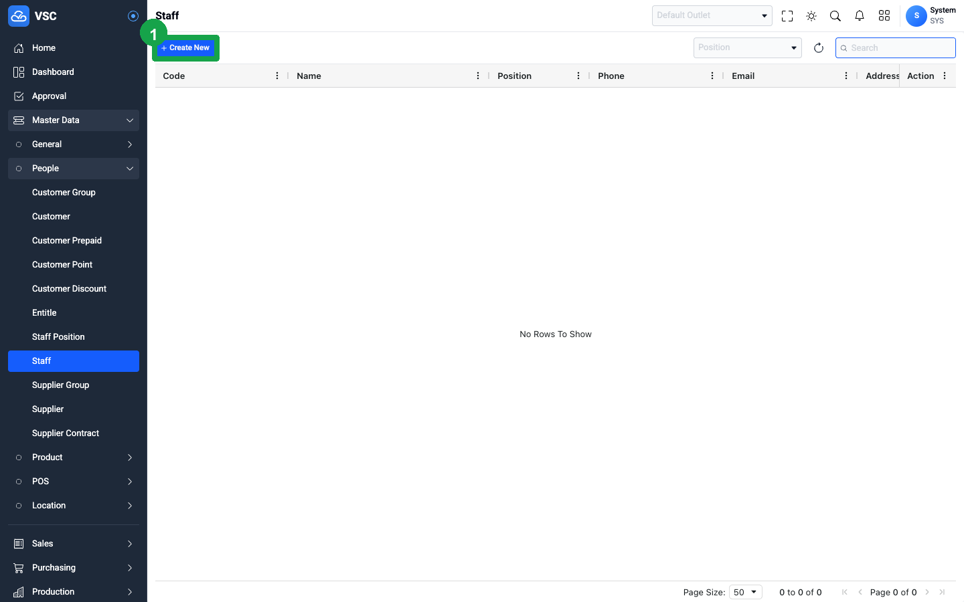The height and width of the screenshot is (602, 964).
Task: Open Name column menu icon
Action: tap(478, 76)
